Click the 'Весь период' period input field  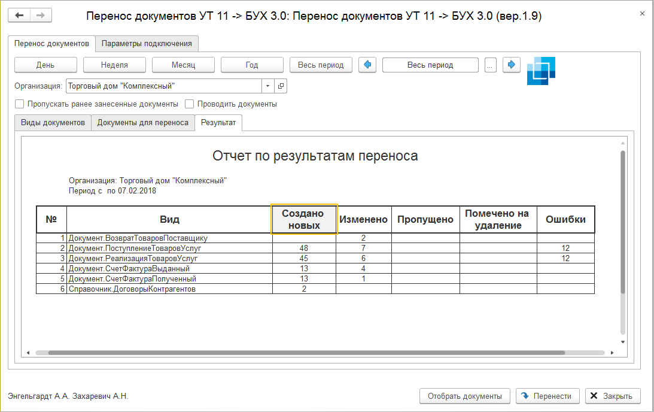pyautogui.click(x=430, y=65)
